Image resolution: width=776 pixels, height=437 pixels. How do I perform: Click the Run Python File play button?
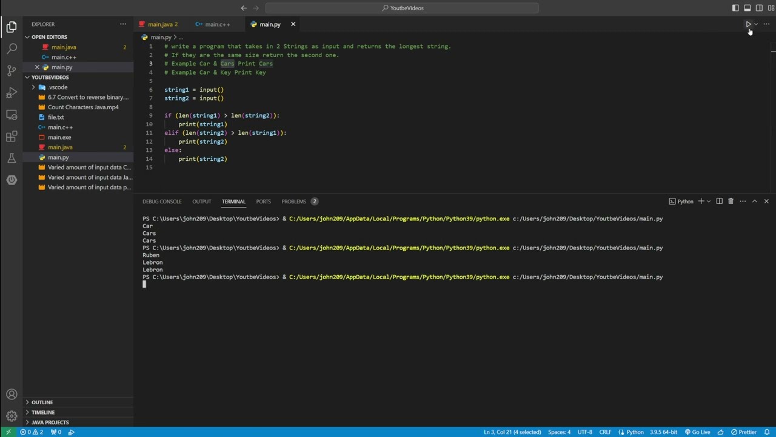click(x=748, y=24)
